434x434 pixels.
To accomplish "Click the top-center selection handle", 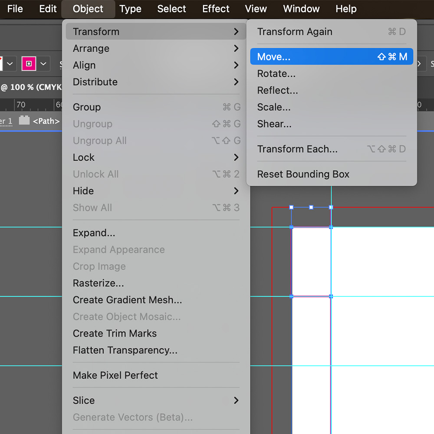I will point(311,207).
